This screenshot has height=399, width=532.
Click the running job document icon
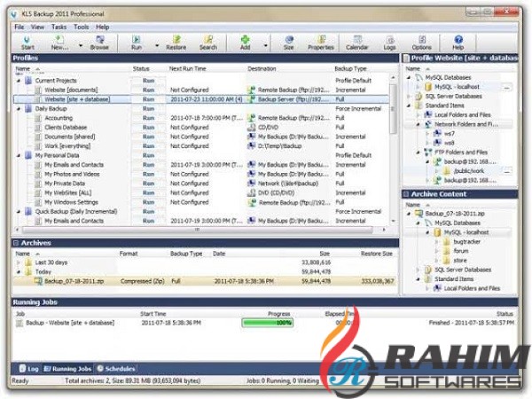pos(20,323)
